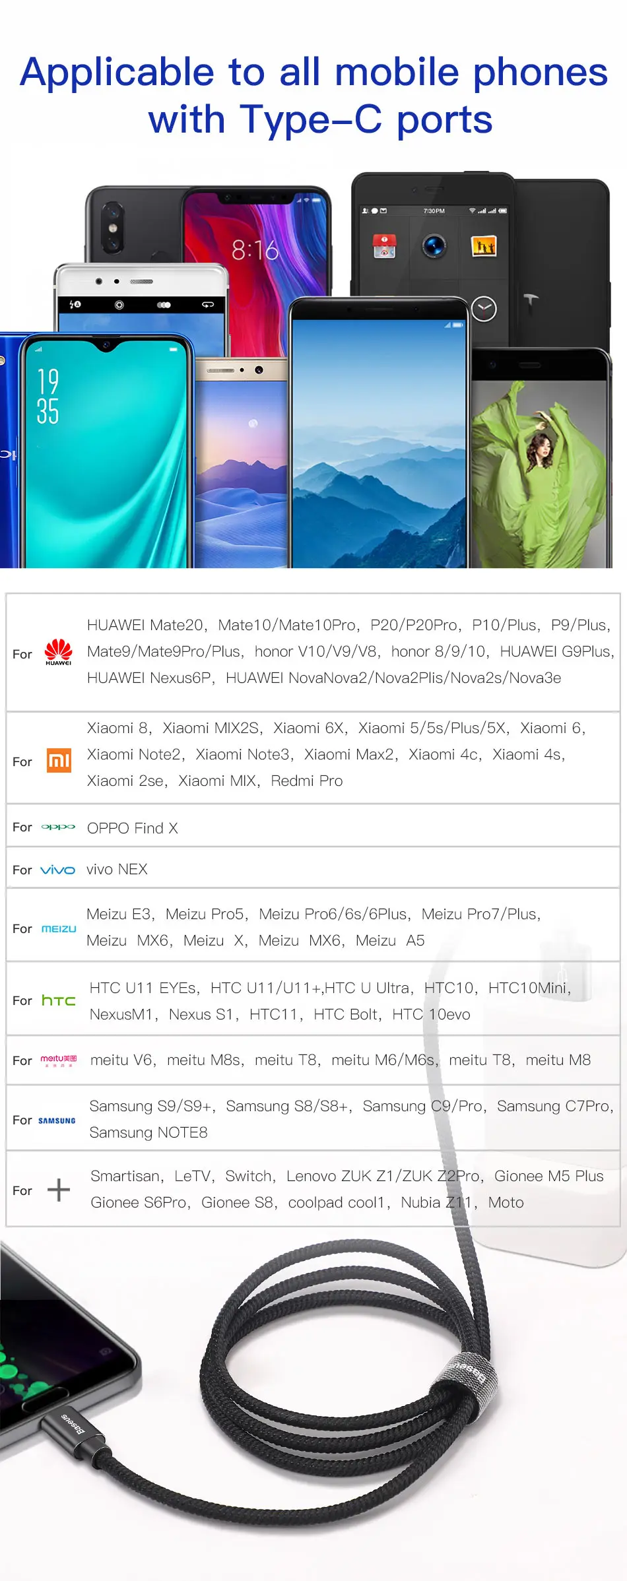Click 'meitu V6' text
627x1581 pixels.
click(121, 1060)
